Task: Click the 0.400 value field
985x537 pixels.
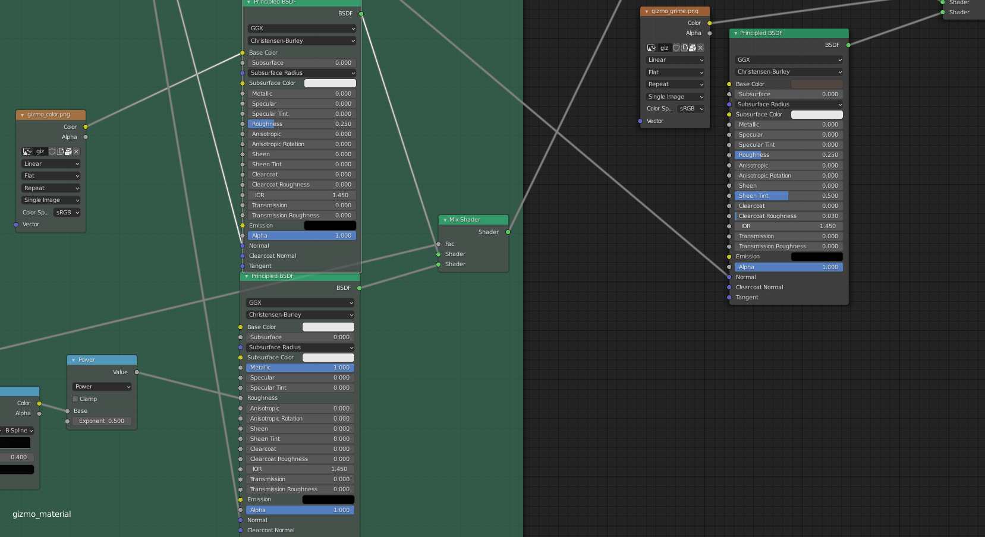Action: [17, 457]
